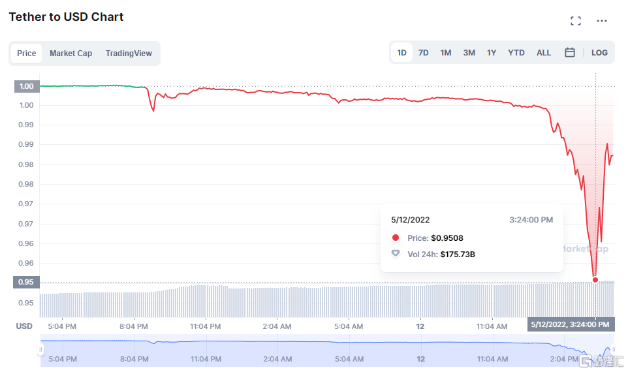Screen dimensions: 628x372
Task: Open the chart in fullscreen mode
Action: [576, 22]
